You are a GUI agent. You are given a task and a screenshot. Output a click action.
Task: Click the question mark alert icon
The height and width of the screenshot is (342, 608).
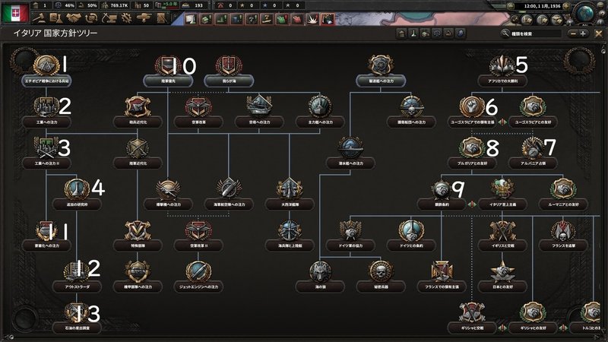pos(252,18)
